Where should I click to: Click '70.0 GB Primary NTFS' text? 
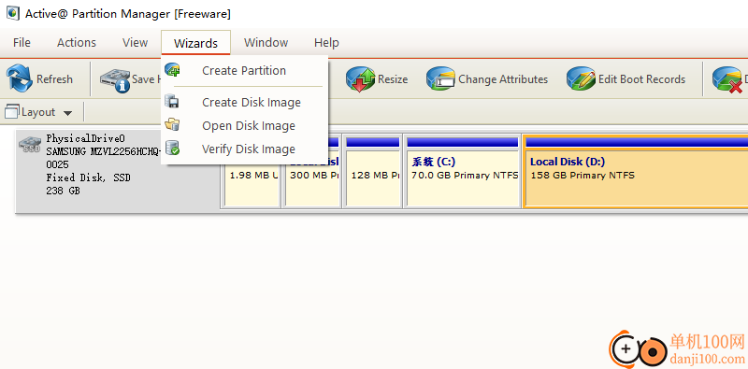[465, 176]
